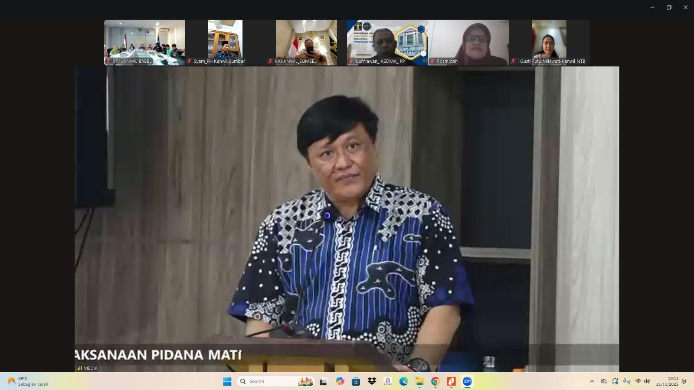Open Microsoft Store from the taskbar

pyautogui.click(x=356, y=381)
